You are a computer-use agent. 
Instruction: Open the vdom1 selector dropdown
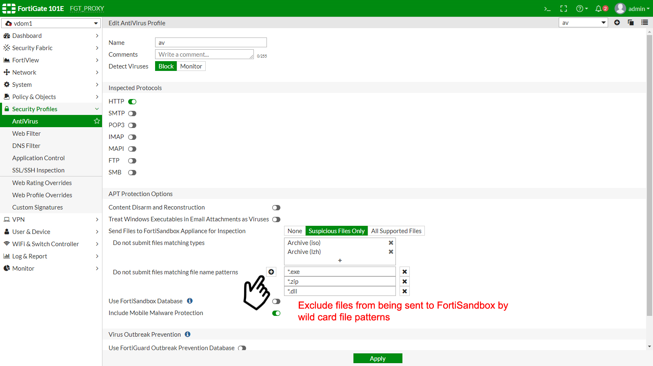click(x=51, y=23)
